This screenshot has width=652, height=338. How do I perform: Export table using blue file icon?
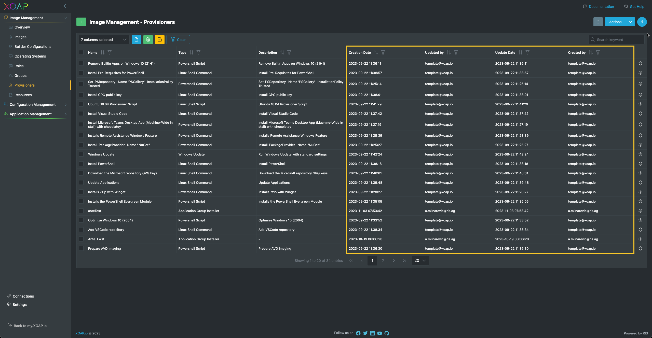coord(136,39)
